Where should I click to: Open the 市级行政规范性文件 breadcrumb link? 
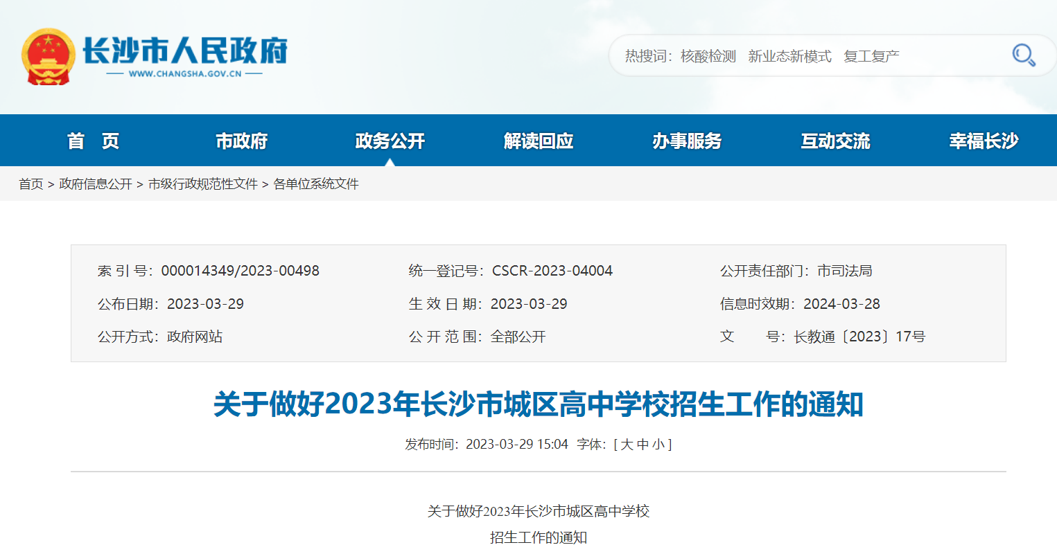coord(203,184)
